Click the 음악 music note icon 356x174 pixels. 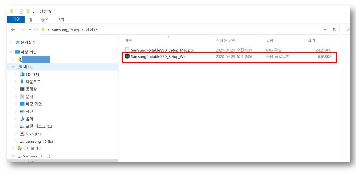[x=22, y=119]
